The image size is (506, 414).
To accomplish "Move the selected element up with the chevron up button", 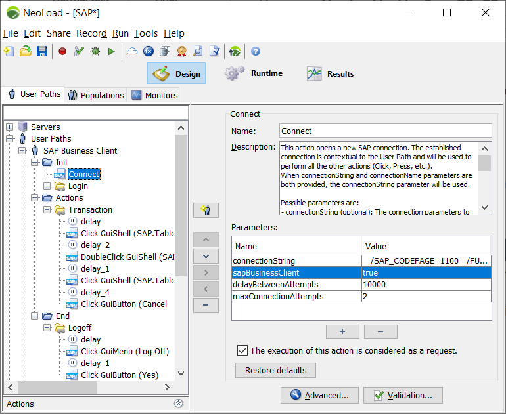I will coord(206,239).
